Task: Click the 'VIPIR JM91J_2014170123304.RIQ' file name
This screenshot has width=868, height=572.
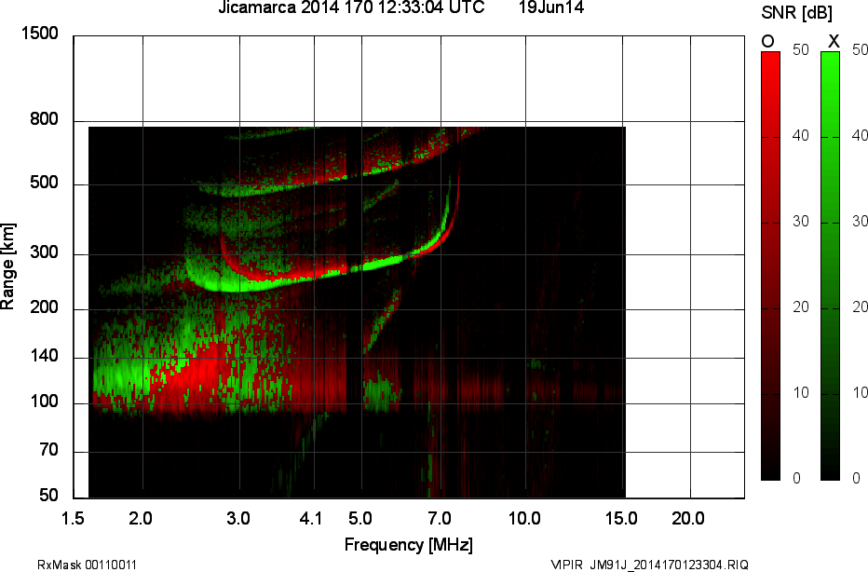Action: coord(649,565)
